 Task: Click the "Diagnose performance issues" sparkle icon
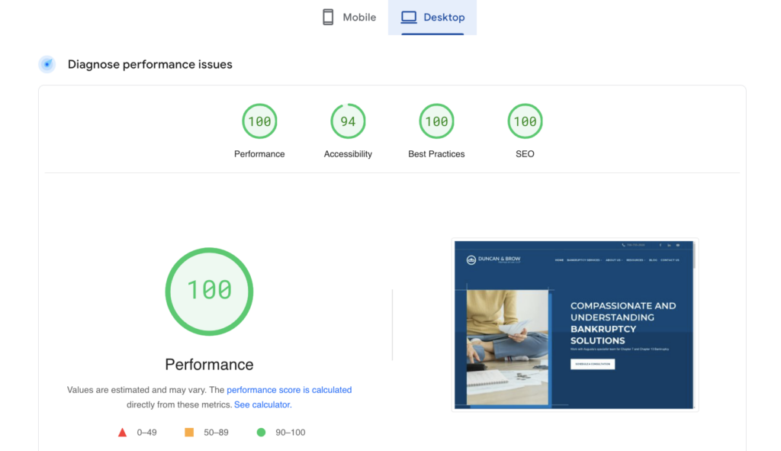[47, 64]
